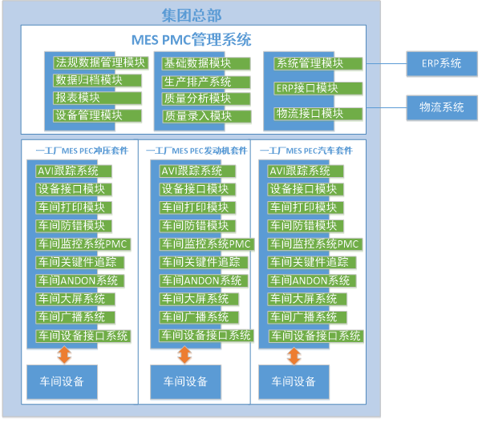Select the 质量录入模块 block
482x423 pixels.
(x=197, y=116)
